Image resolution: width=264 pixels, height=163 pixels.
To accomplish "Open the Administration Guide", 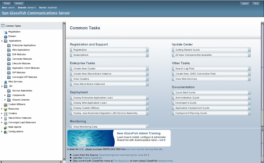I will pos(211,98).
